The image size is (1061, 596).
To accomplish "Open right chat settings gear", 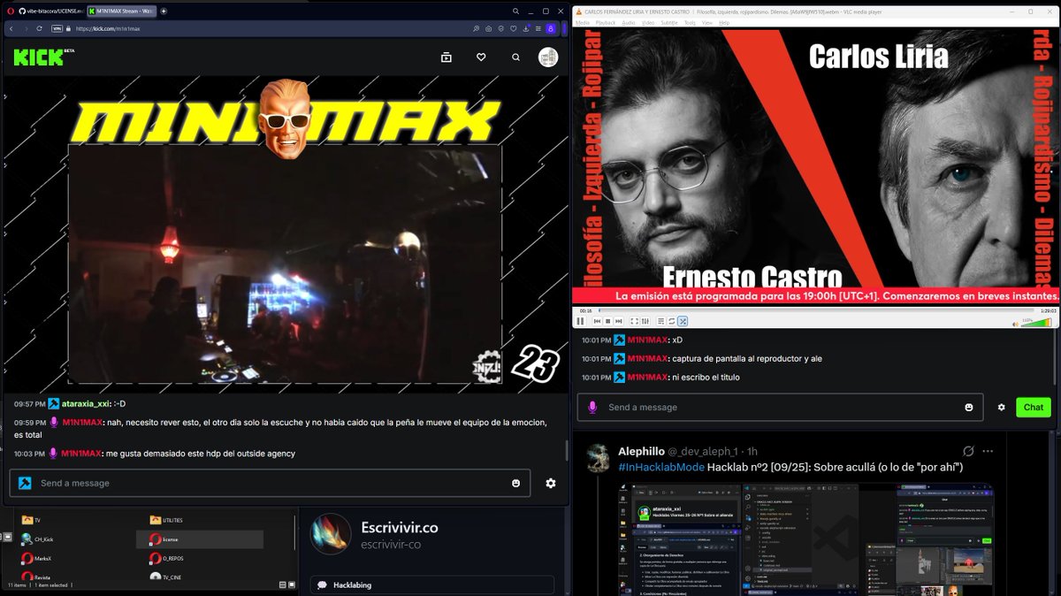I will (1002, 407).
